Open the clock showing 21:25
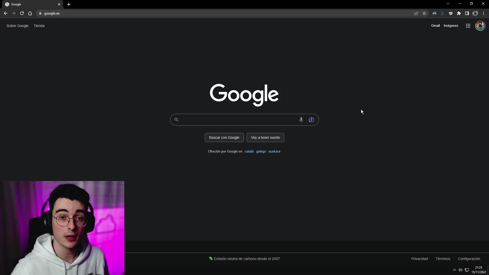 tap(479, 270)
